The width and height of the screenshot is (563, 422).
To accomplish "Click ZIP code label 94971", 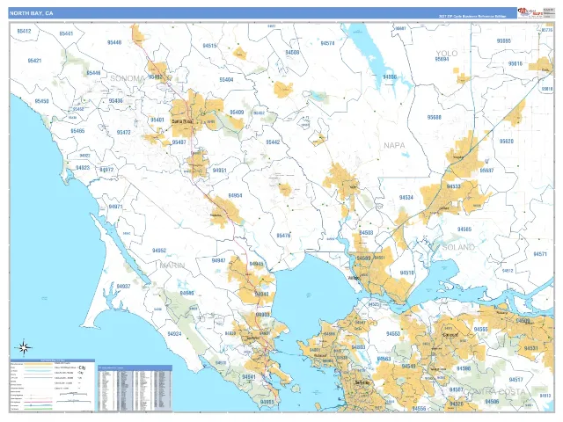I will (115, 207).
